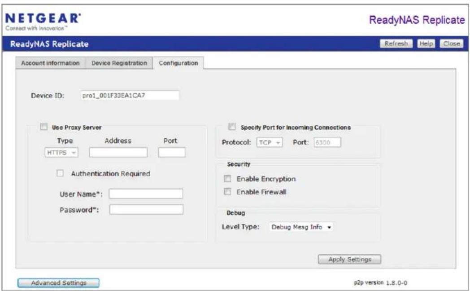
Task: Click the p2p version 1.8.0-0 text
Action: point(380,282)
